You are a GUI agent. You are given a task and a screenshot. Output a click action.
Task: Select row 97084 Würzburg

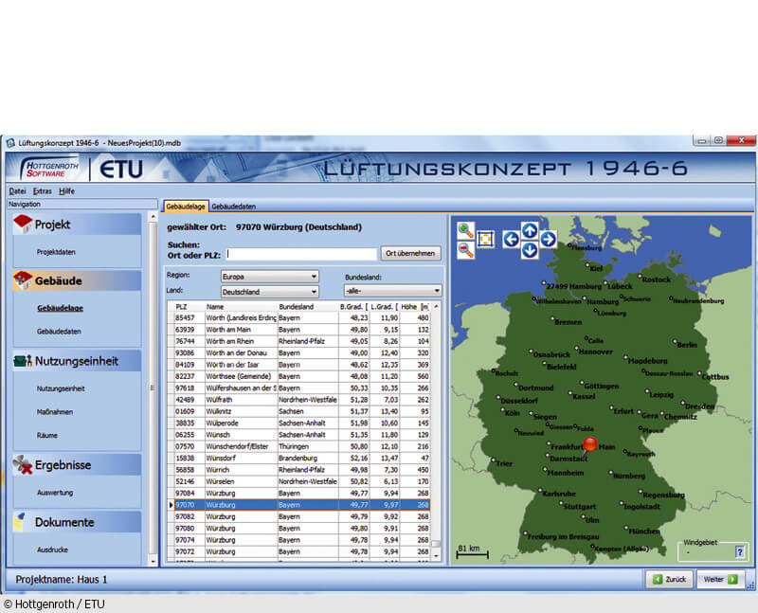298,493
